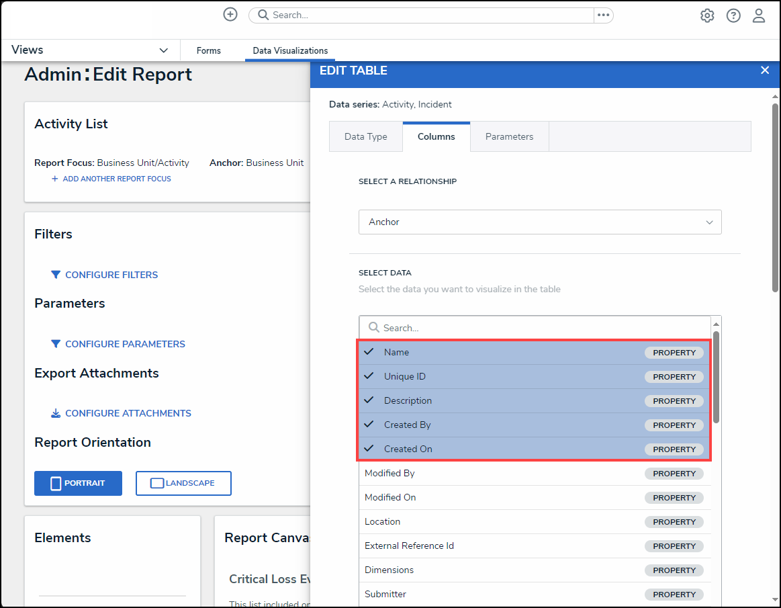Open the settings gear icon

pyautogui.click(x=707, y=16)
